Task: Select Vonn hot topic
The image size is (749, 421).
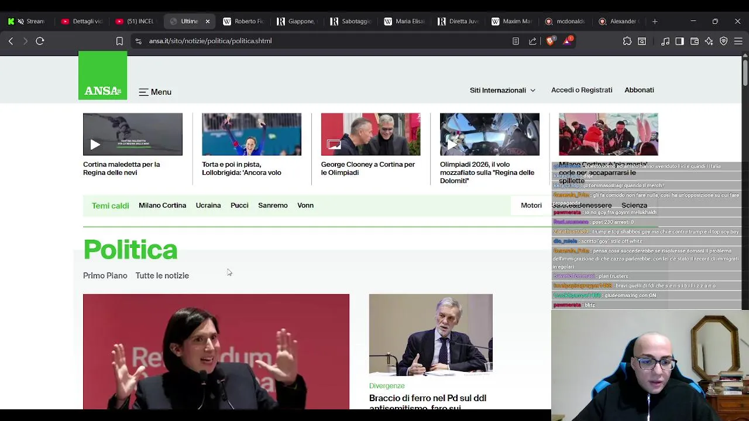Action: pyautogui.click(x=305, y=205)
